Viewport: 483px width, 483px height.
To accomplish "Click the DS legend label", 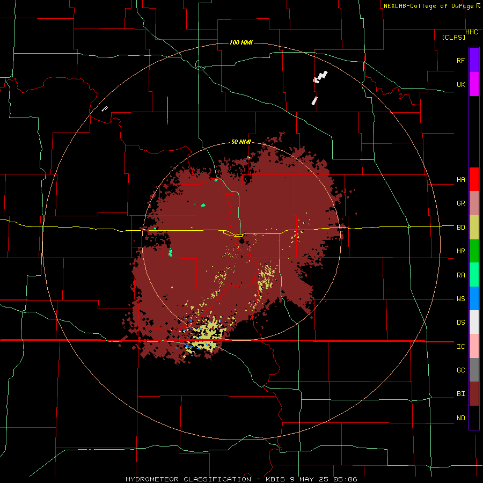I will point(460,323).
